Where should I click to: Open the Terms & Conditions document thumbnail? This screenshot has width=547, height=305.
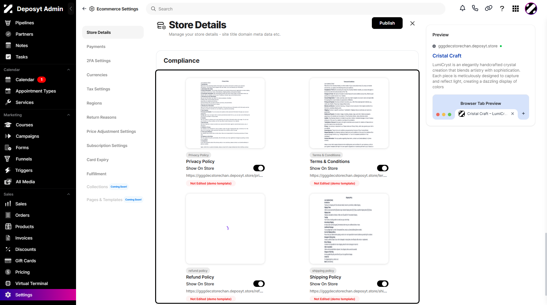[349, 113]
